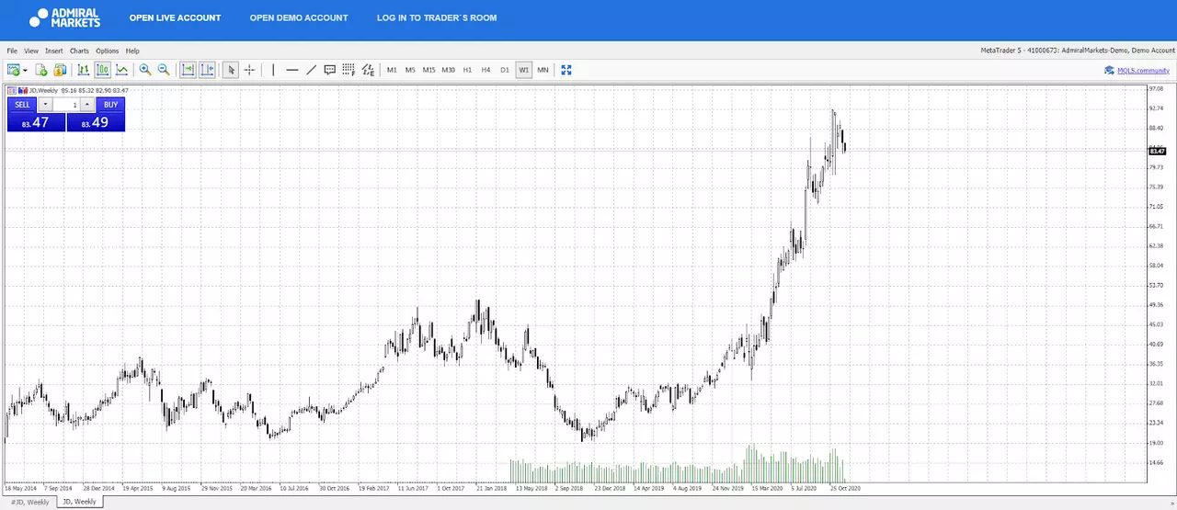Click the trade volume input field
This screenshot has height=510, width=1177.
click(x=66, y=105)
